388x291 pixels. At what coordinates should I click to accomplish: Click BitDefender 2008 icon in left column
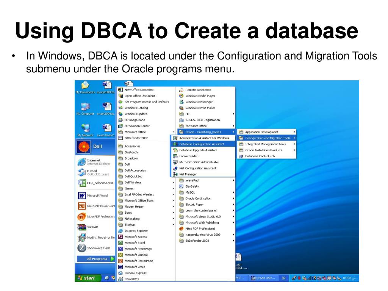[120, 138]
